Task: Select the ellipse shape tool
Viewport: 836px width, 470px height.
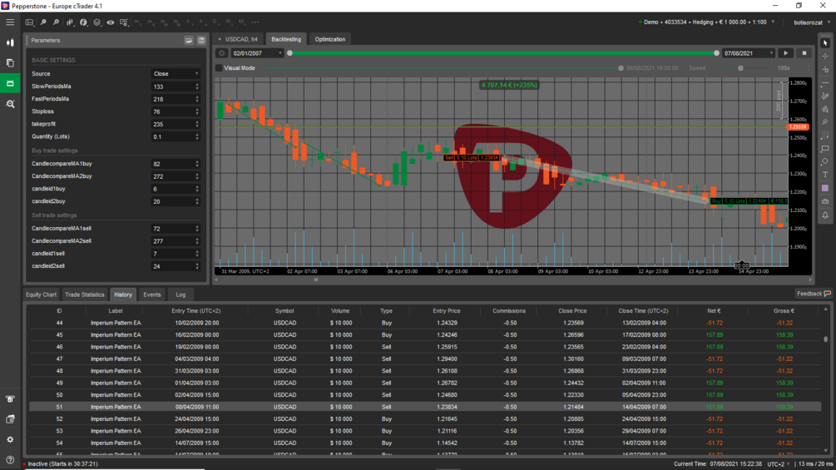Action: pos(825,161)
